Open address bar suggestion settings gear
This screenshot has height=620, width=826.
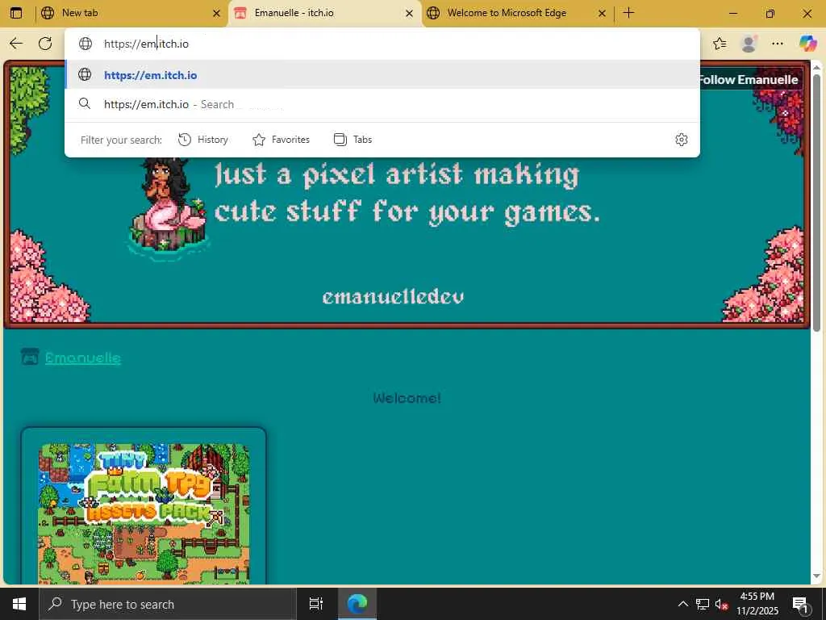pos(681,140)
